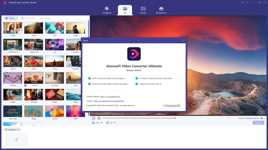Close the About dialog
Viewport: 268px width, 150px height.
tap(183, 40)
